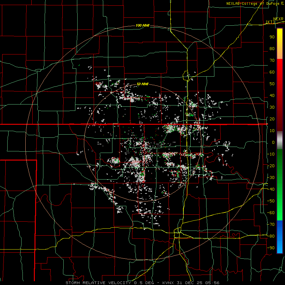Screen dimensions: 285x285
Task: Click the positive 20 knot scale value
Action: click(272, 119)
